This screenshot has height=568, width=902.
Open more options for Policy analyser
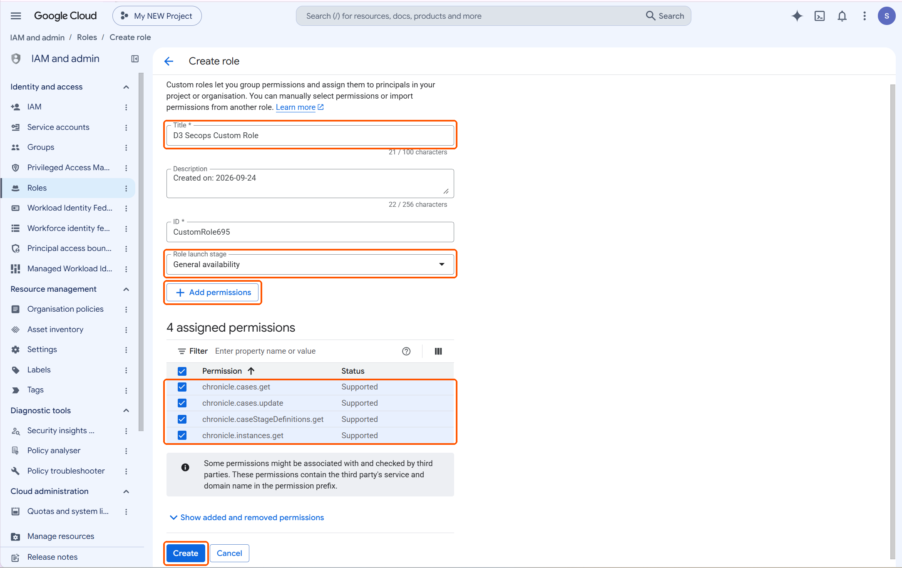click(126, 451)
